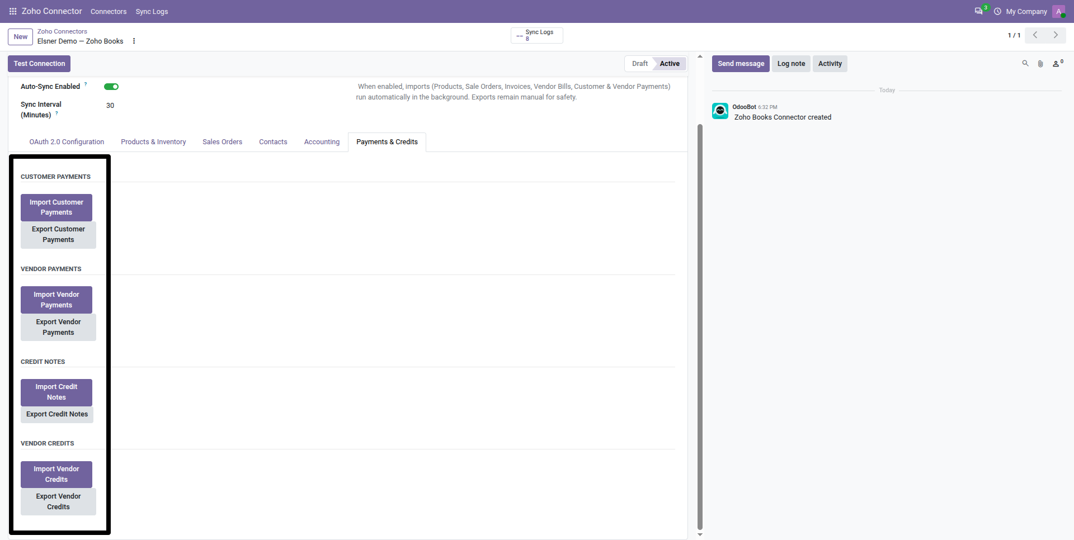1074x540 pixels.
Task: Click the OdooBot avatar
Action: [x=720, y=111]
